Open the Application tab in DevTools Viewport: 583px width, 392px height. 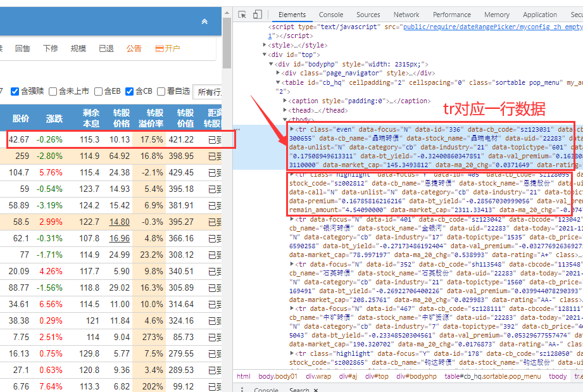click(540, 15)
